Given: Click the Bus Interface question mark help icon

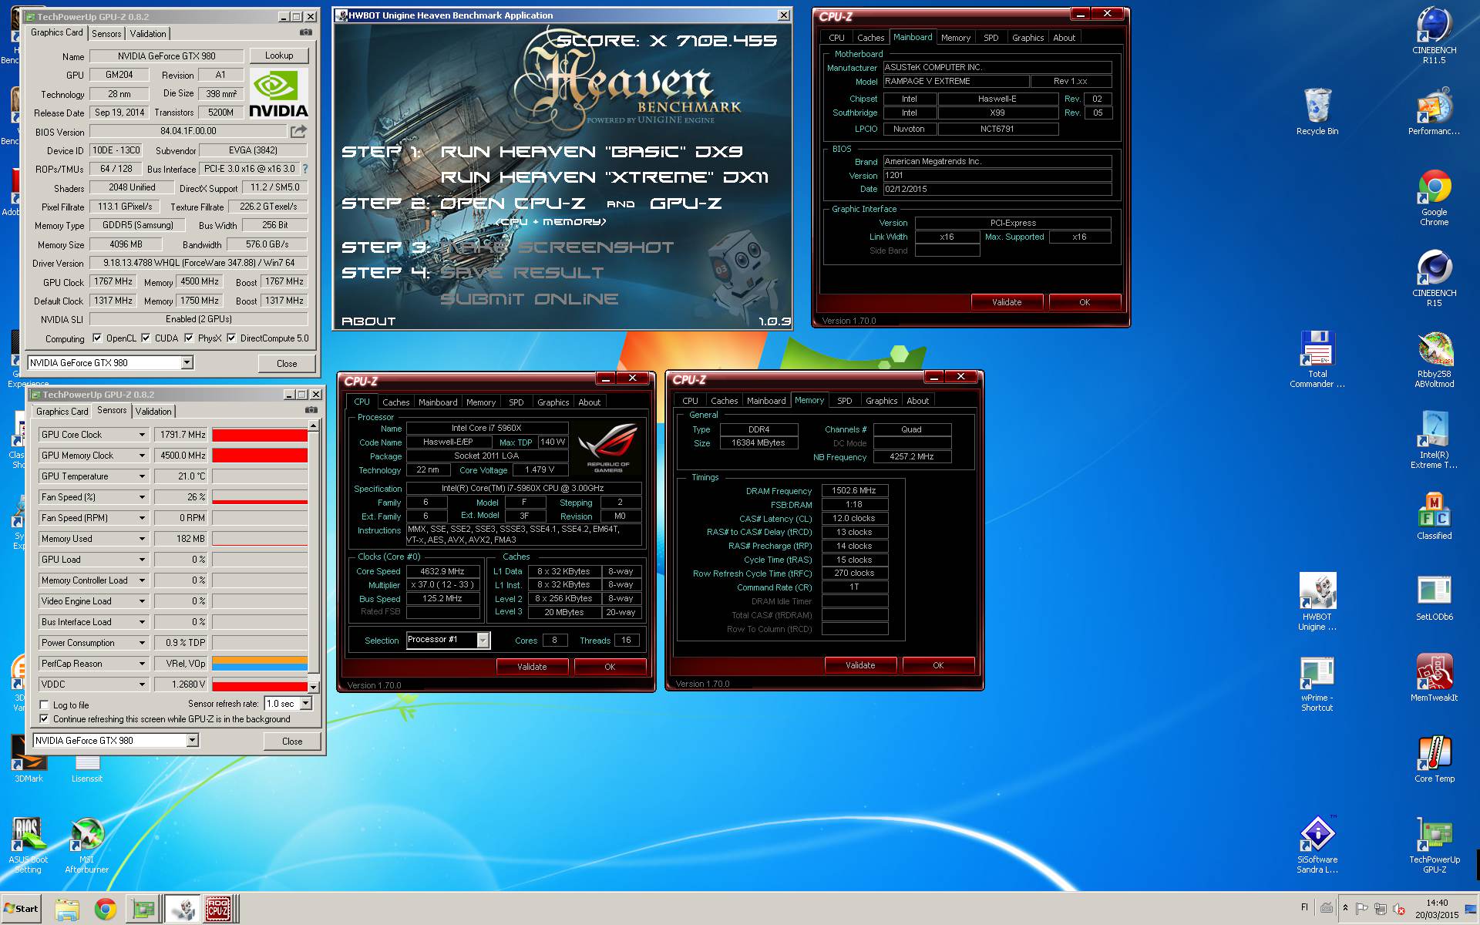Looking at the screenshot, I should click(x=304, y=169).
